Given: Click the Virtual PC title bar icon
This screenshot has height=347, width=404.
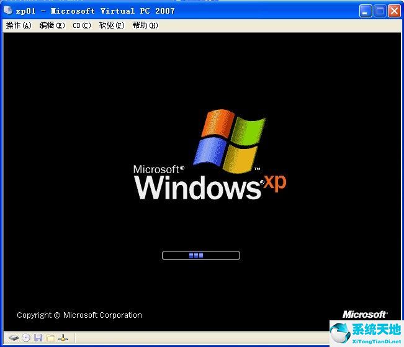Looking at the screenshot, I should tap(8, 11).
